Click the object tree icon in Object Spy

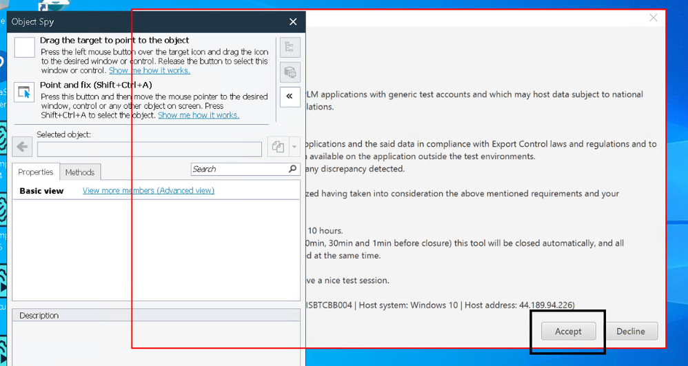(x=290, y=48)
